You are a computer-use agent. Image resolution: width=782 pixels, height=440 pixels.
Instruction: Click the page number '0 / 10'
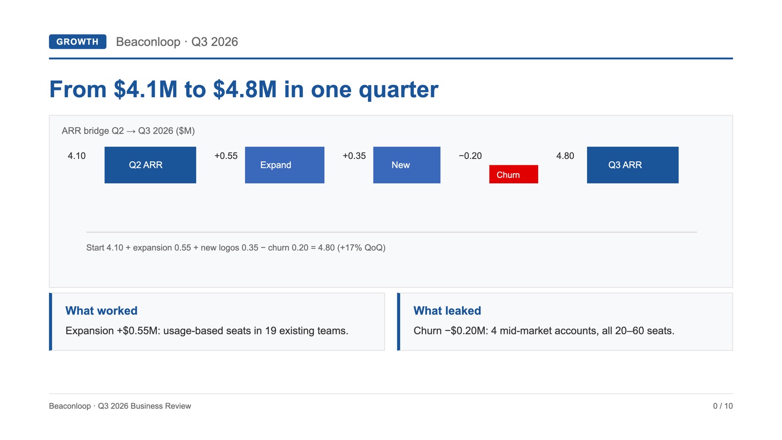[x=723, y=406]
